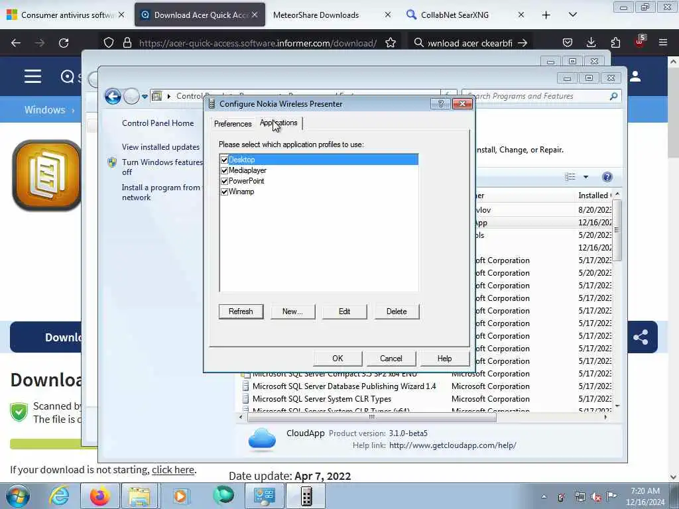The image size is (679, 509).
Task: Open the Firefox taskbar icon
Action: tap(99, 496)
